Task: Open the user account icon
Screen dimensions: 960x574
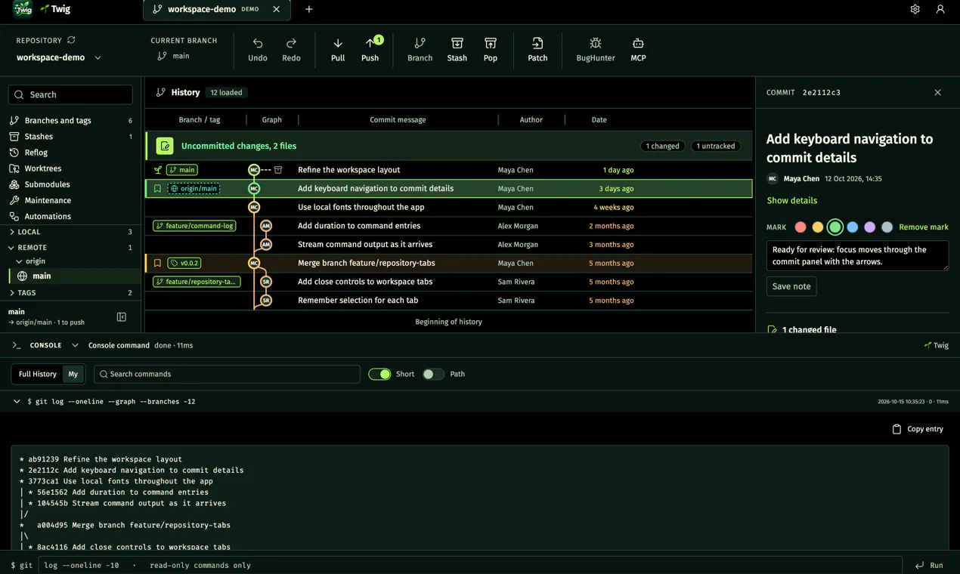Action: [940, 9]
